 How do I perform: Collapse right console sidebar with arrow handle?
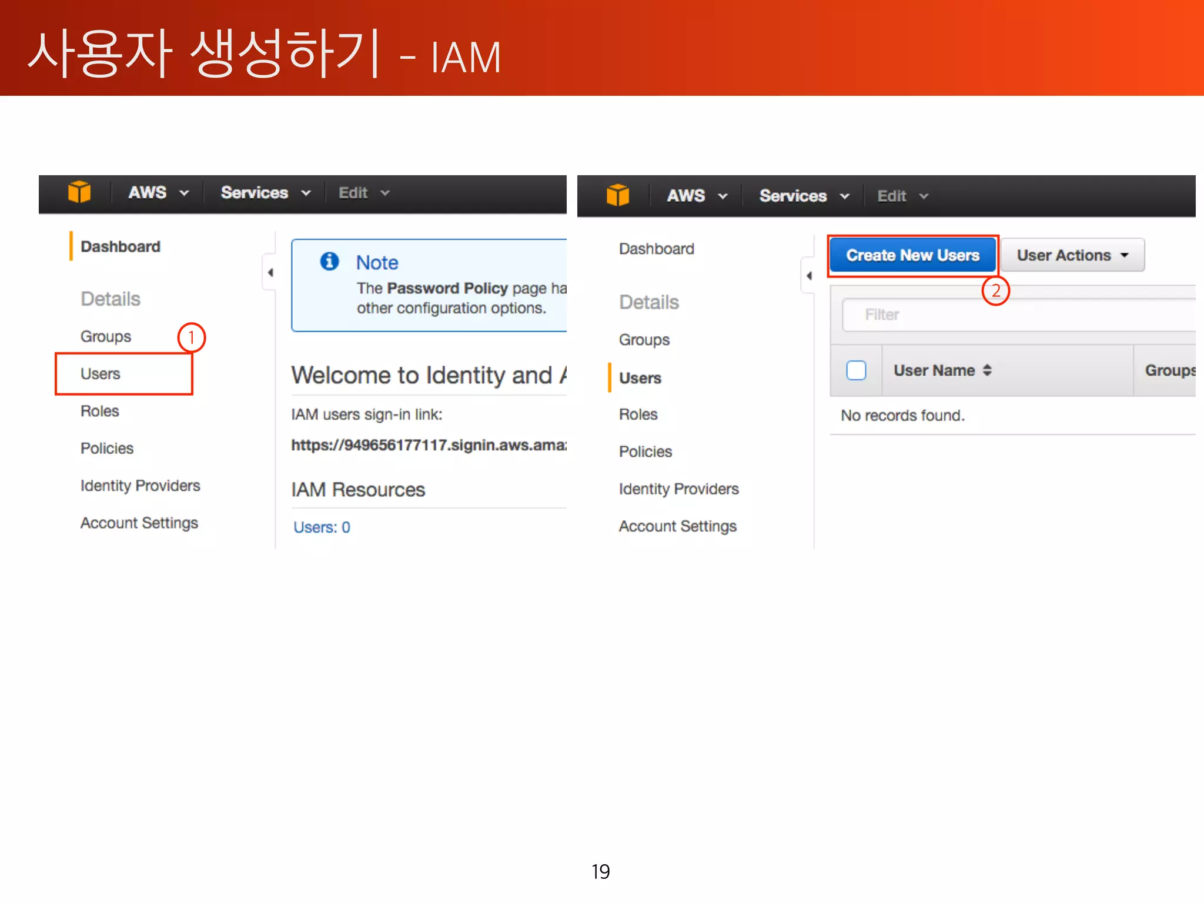point(808,276)
